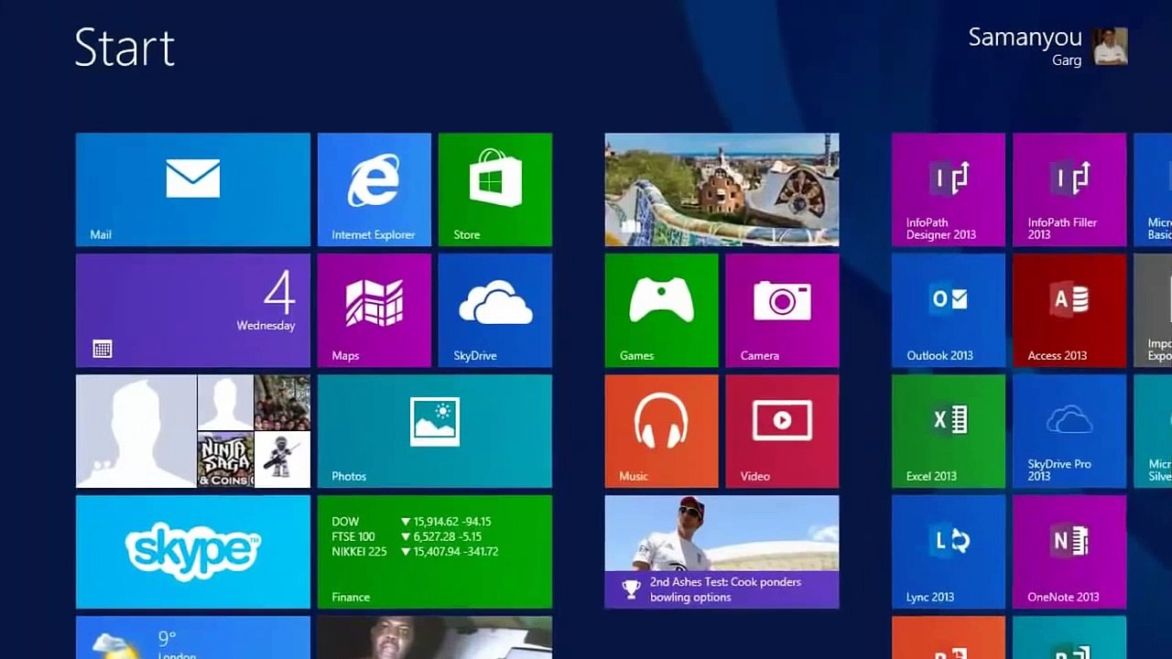
Task: Launch Excel 2013 tile
Action: [950, 431]
